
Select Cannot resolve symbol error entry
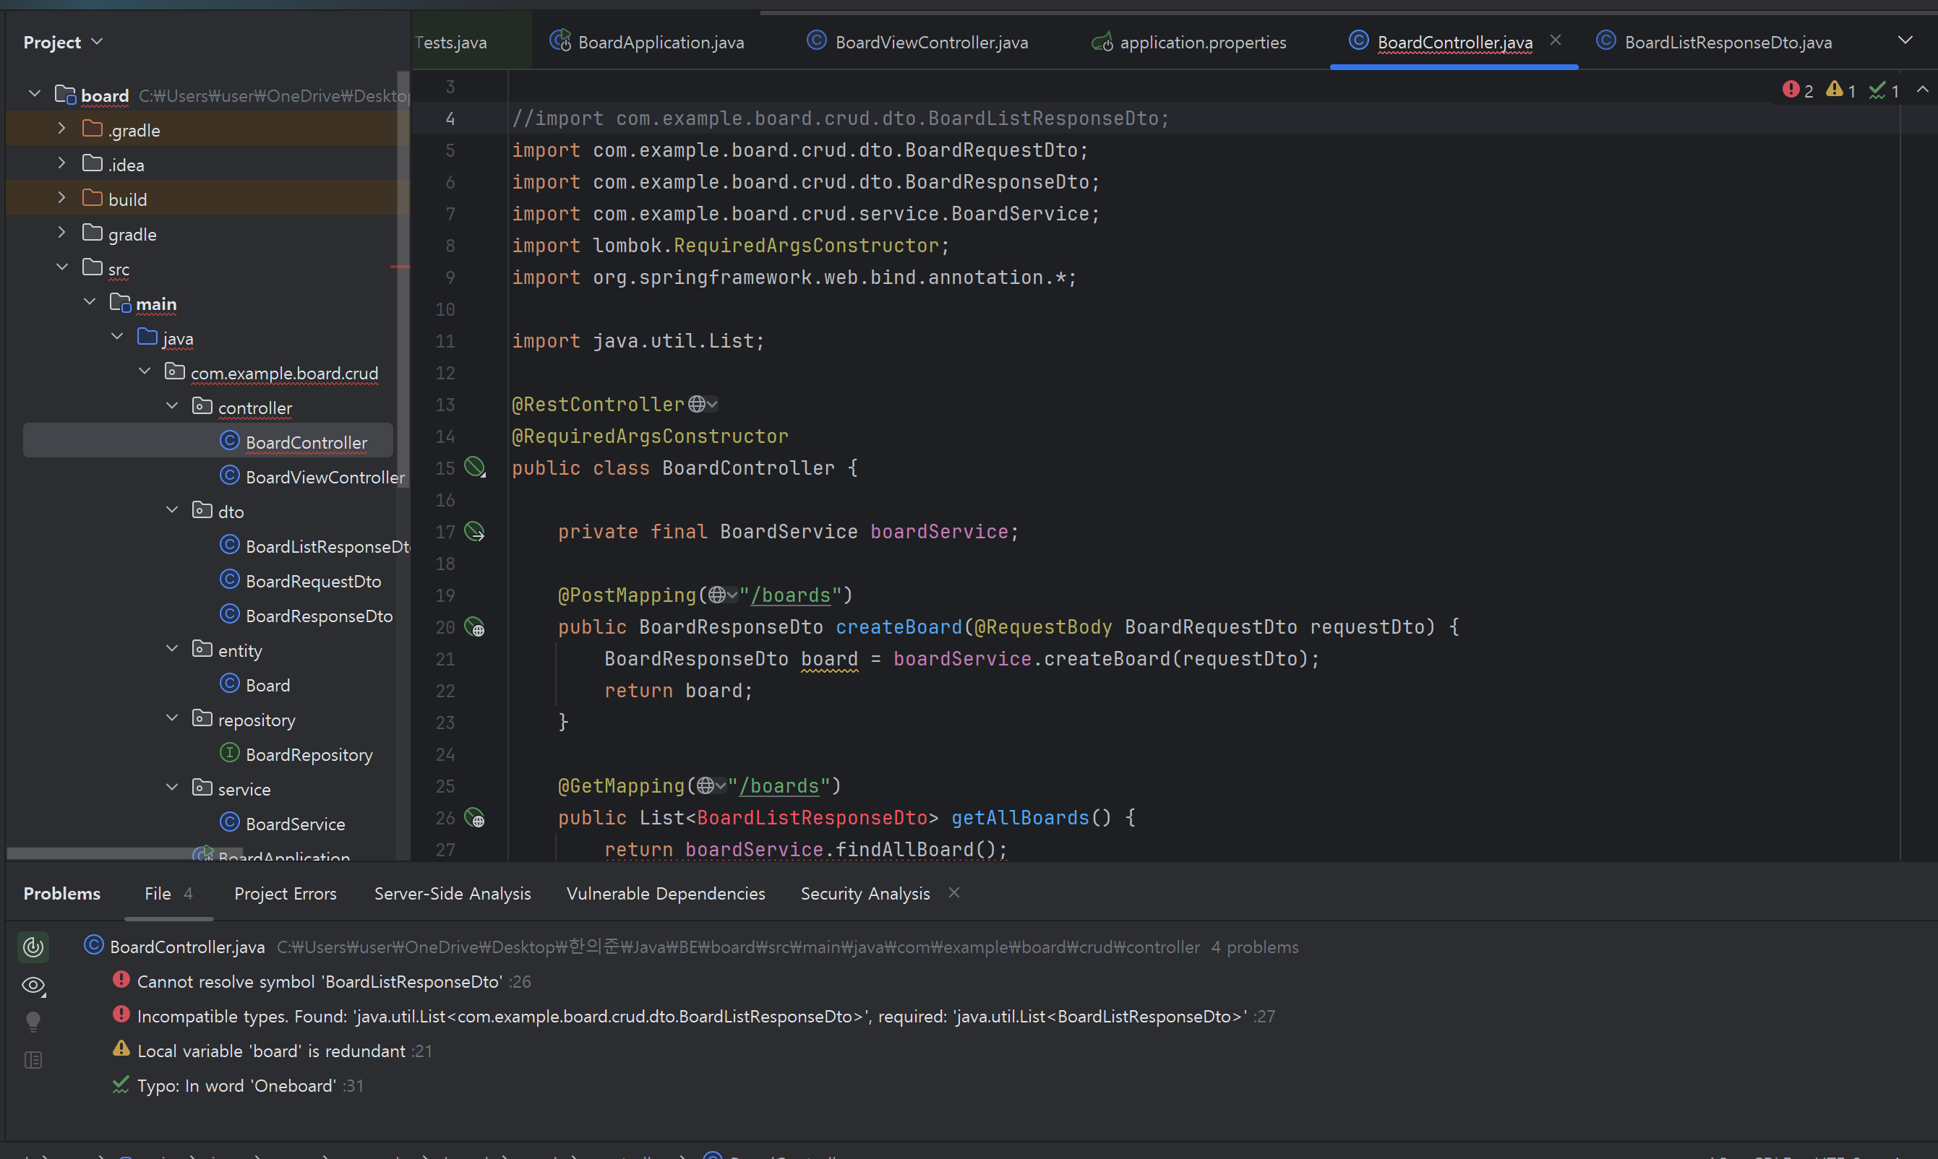[319, 982]
